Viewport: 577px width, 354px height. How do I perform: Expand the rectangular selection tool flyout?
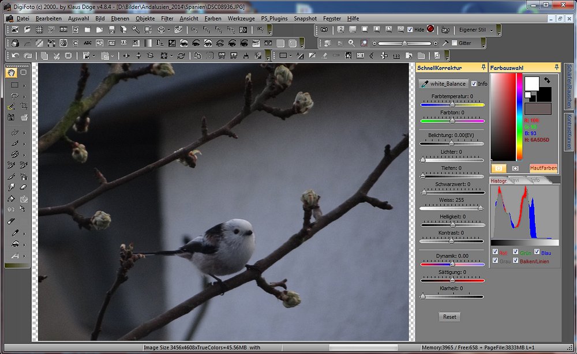pyautogui.click(x=23, y=85)
